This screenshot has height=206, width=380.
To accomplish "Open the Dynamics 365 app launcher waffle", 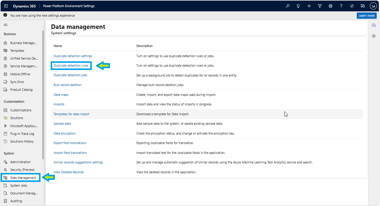I will click(x=6, y=6).
